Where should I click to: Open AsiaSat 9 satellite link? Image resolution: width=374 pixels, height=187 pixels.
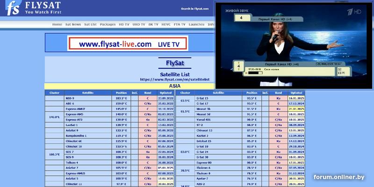(x=72, y=130)
